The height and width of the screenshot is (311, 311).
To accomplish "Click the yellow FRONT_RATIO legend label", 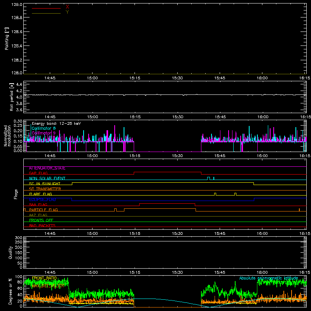I will 44,278.
